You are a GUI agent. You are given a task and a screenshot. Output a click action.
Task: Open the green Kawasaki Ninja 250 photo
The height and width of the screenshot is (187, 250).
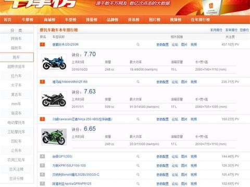(54, 137)
